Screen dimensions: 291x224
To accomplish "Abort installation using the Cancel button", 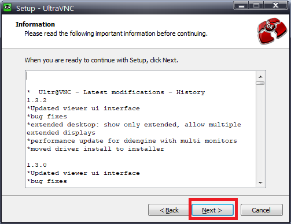I will pos(261,210).
